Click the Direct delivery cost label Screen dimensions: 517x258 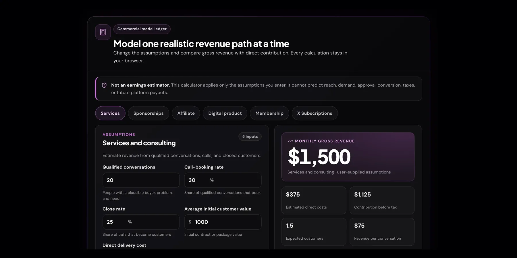124,245
